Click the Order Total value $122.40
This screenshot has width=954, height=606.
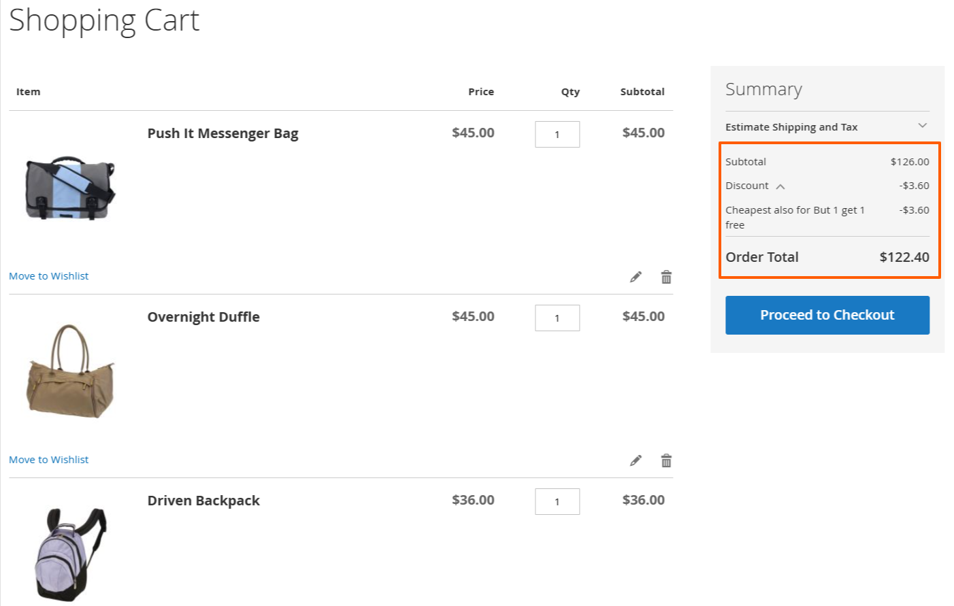(904, 257)
